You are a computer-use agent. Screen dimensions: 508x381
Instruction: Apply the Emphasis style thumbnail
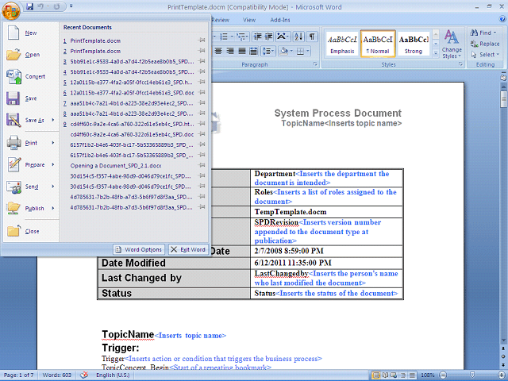pyautogui.click(x=342, y=44)
